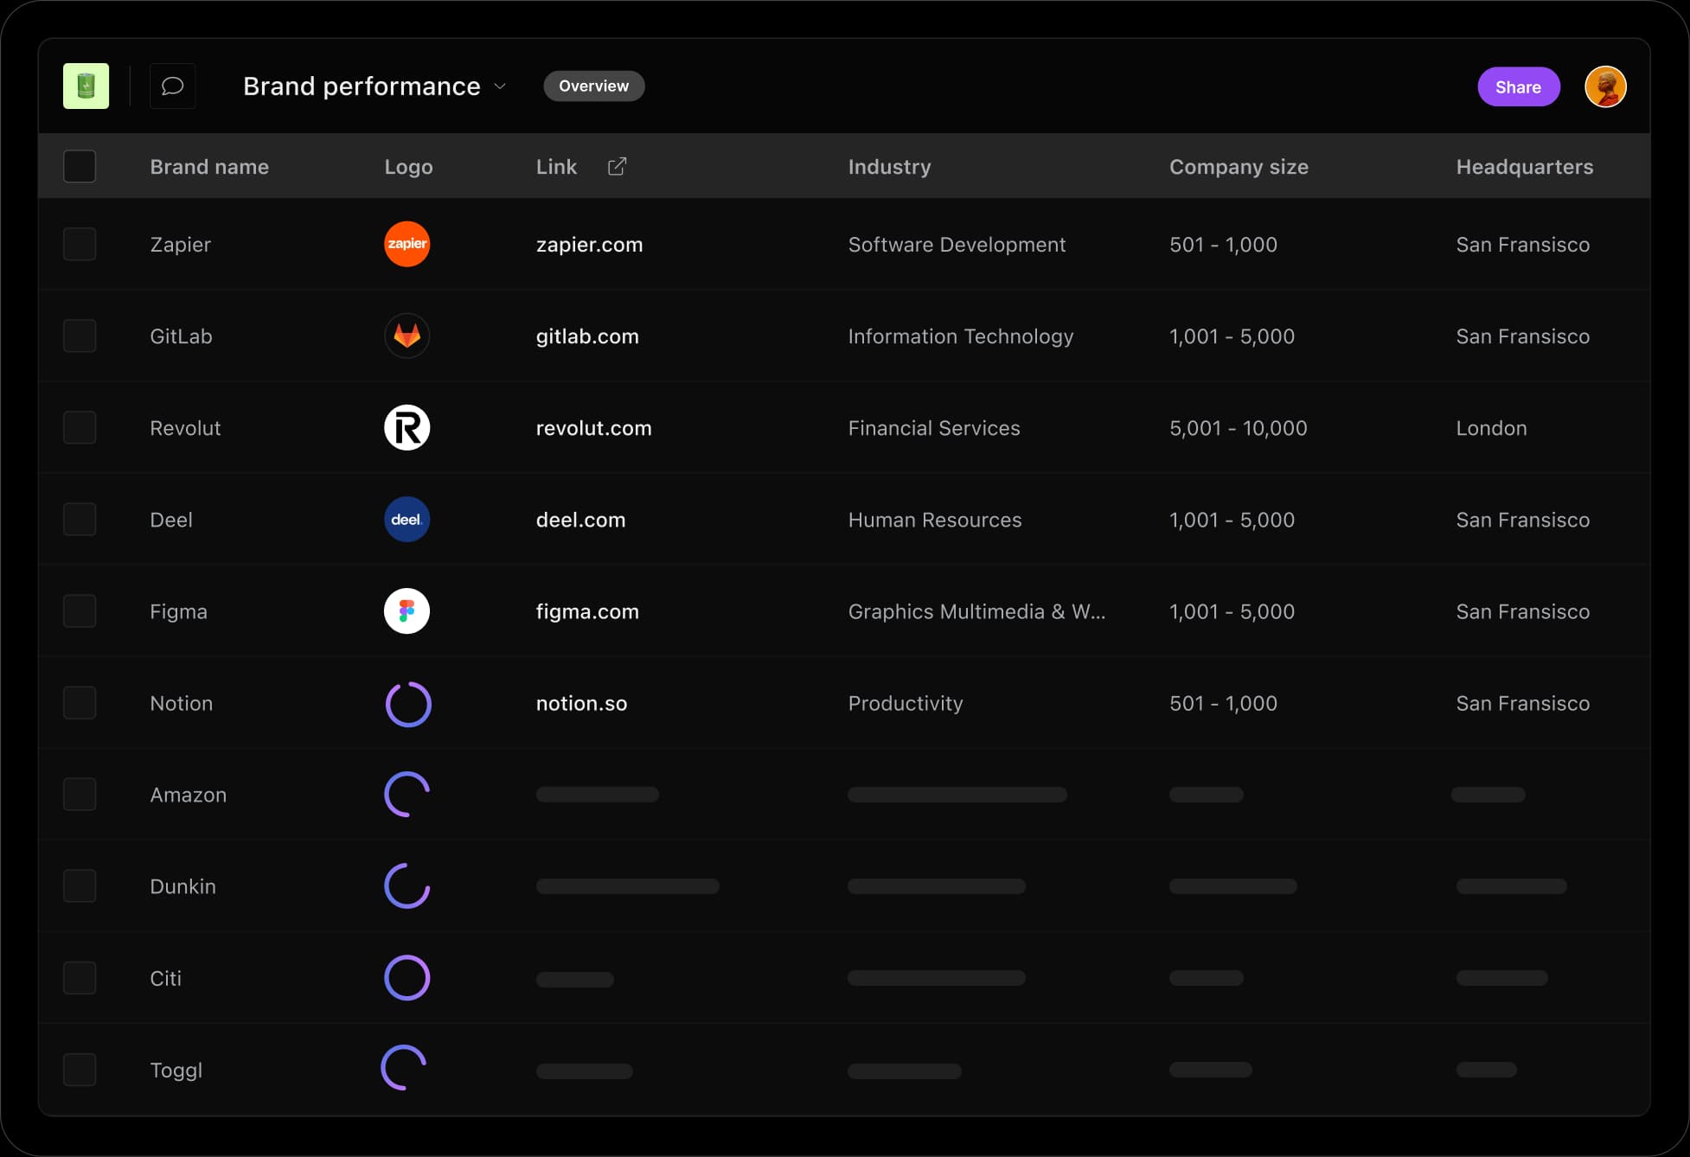Click the loading spinner in Toggl row

(404, 1068)
